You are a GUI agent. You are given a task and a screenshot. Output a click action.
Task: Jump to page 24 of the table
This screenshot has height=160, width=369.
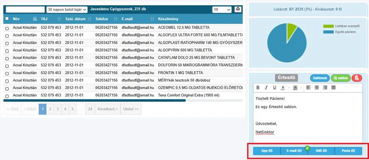90,109
